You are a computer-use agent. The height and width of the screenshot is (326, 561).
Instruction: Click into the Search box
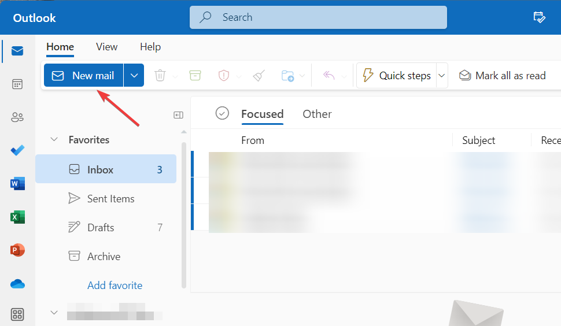[x=318, y=17]
